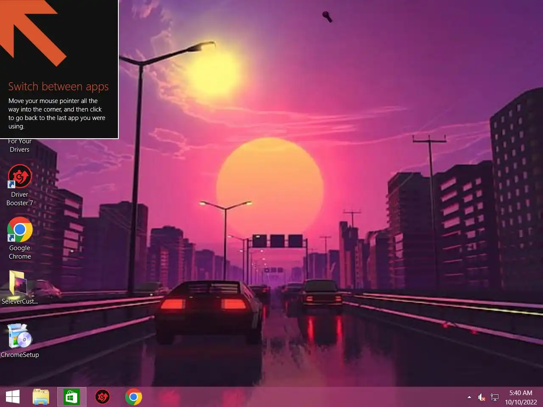Open Driver Booster from taskbar
Screen dimensions: 543x407
tap(102, 397)
